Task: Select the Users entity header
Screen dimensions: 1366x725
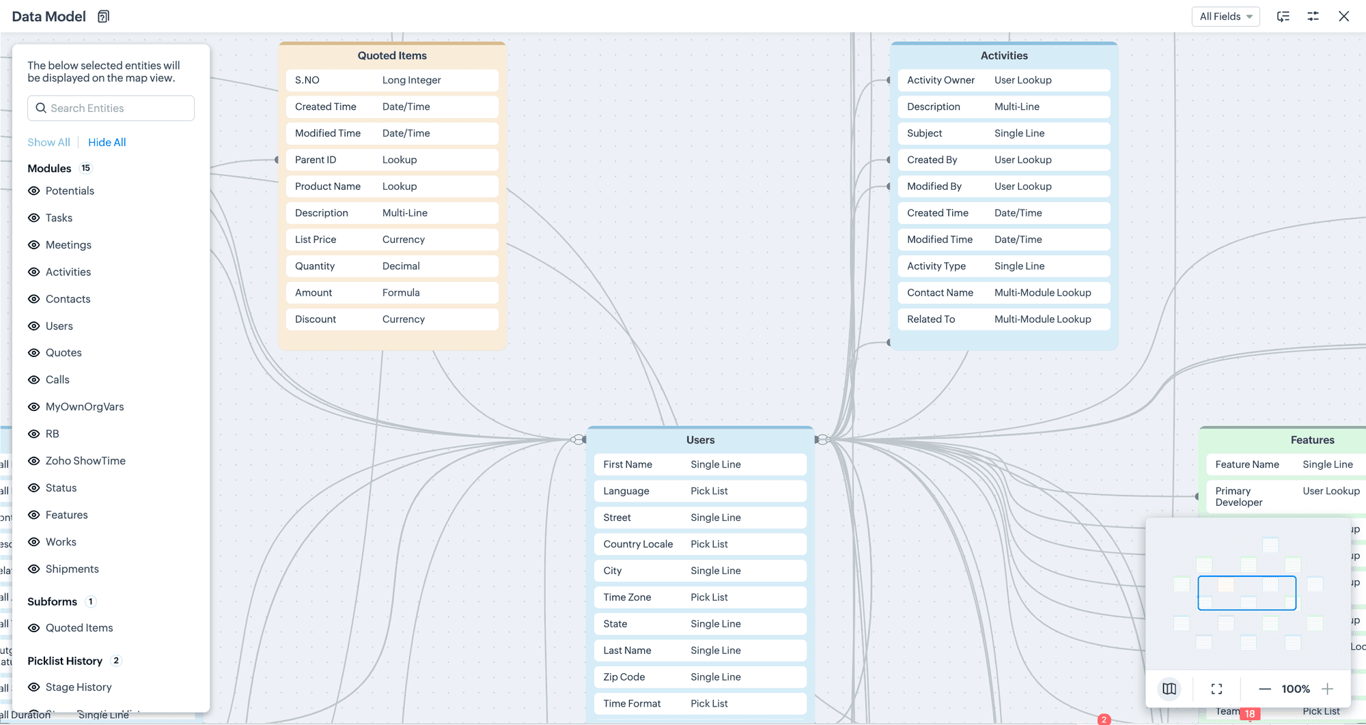Action: point(700,440)
